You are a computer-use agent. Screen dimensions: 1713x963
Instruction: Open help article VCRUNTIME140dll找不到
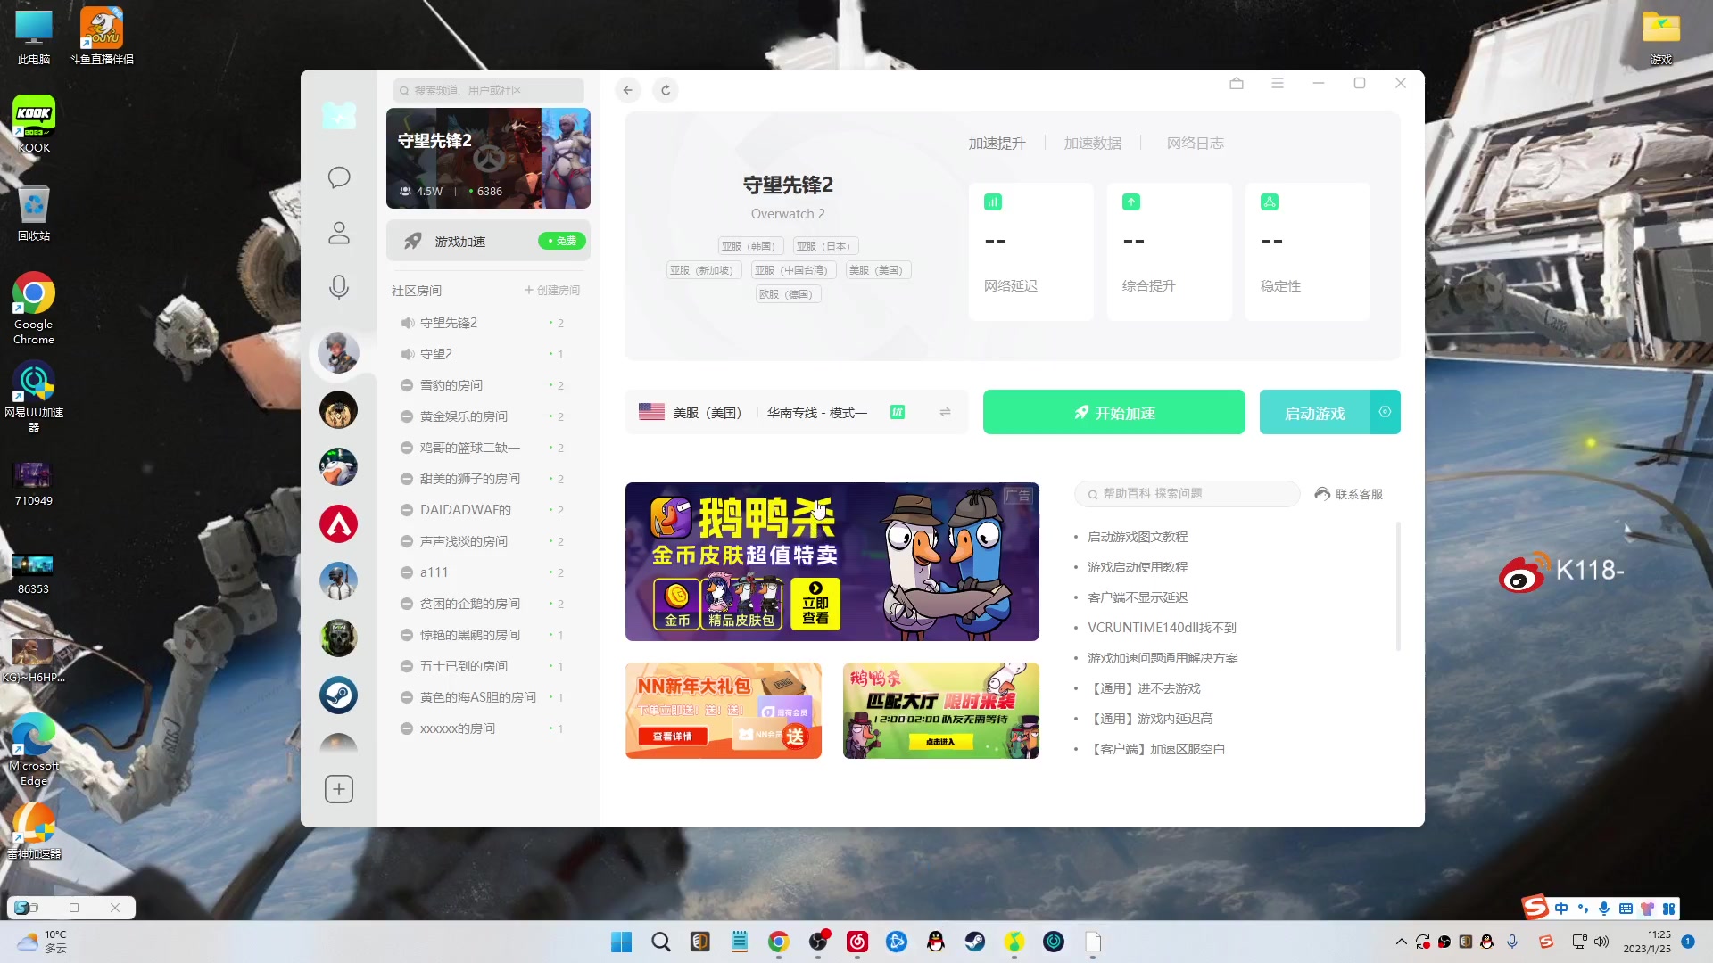pos(1162,628)
